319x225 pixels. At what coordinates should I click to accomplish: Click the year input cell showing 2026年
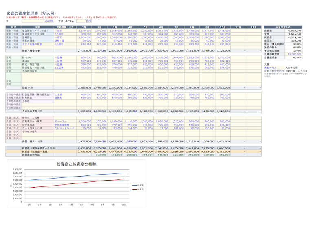click(38, 20)
